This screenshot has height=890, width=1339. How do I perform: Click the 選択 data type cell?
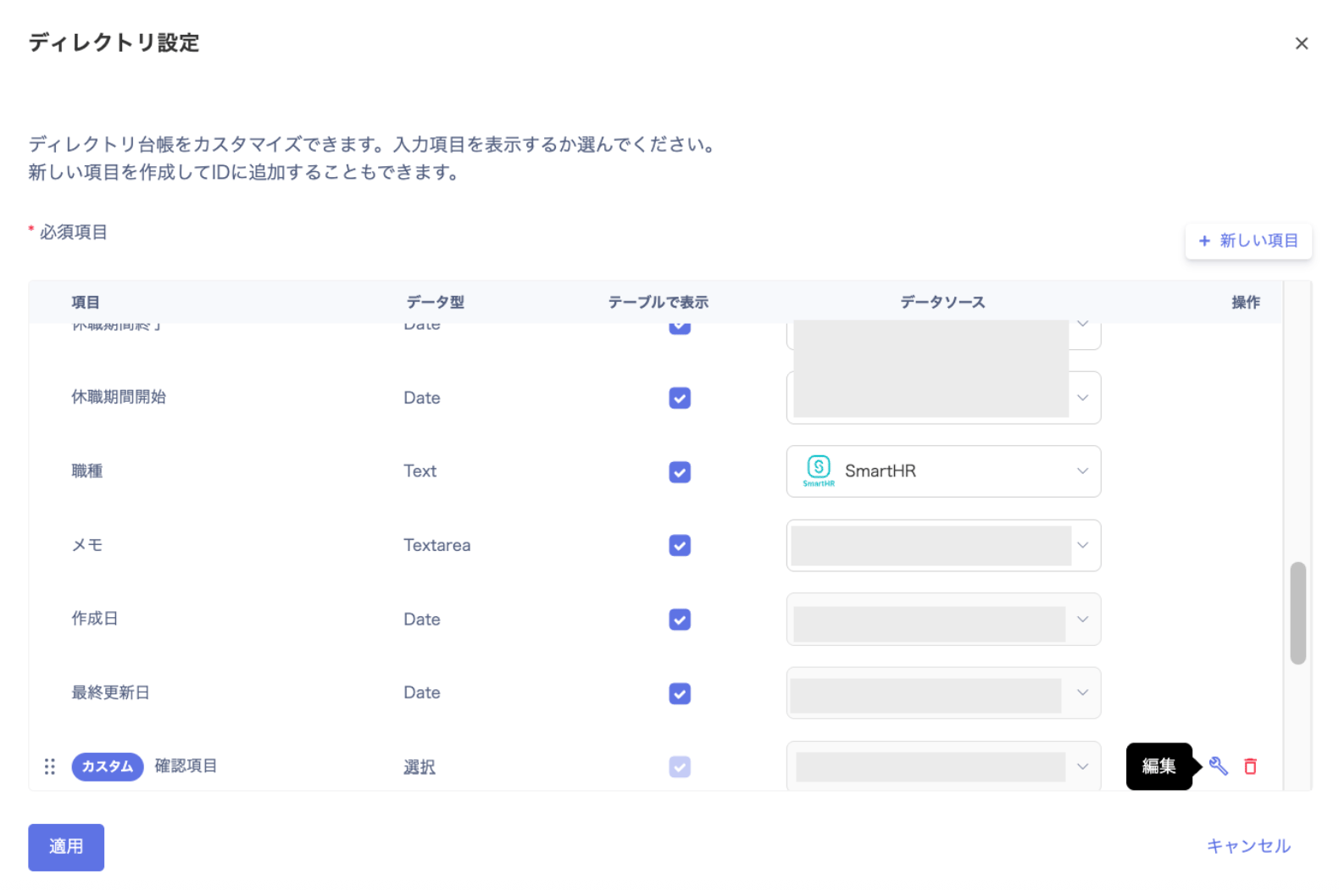point(419,767)
